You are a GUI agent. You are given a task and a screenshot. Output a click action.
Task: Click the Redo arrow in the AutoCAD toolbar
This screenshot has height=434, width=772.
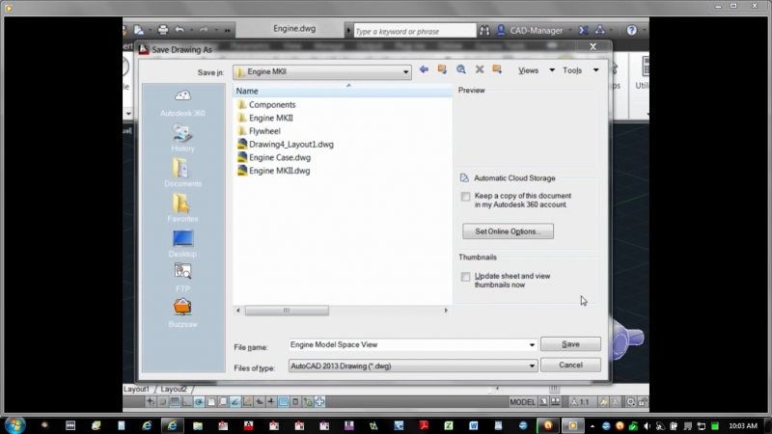coord(204,30)
